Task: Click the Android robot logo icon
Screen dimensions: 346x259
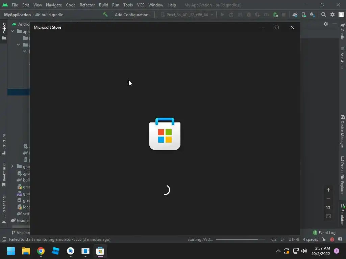Action: click(5, 5)
